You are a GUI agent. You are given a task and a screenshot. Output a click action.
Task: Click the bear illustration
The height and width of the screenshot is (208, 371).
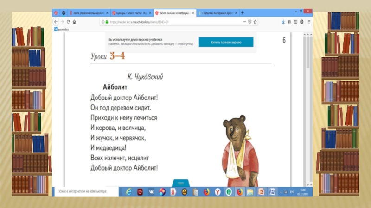[x=241, y=151]
